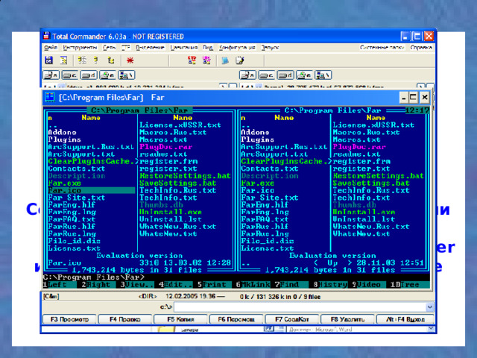
Task: Select Far.exe in the left Far panel
Action: point(65,183)
